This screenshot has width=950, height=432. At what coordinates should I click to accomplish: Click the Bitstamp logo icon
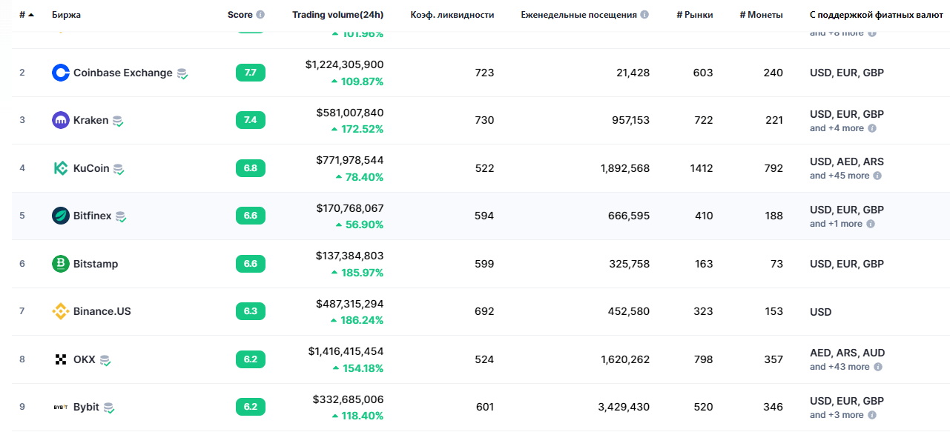(x=61, y=264)
